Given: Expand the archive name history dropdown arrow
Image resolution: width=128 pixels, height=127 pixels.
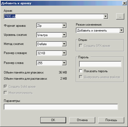Looking at the screenshot, I should pyautogui.click(x=106, y=16).
